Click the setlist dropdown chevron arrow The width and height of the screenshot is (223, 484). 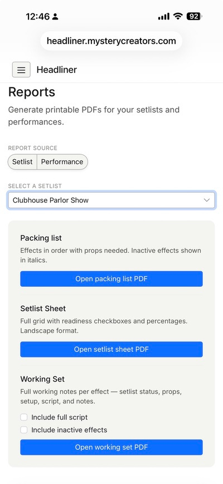click(207, 201)
